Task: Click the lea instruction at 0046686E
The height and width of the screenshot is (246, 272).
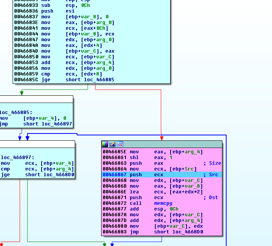Action: pos(134,192)
